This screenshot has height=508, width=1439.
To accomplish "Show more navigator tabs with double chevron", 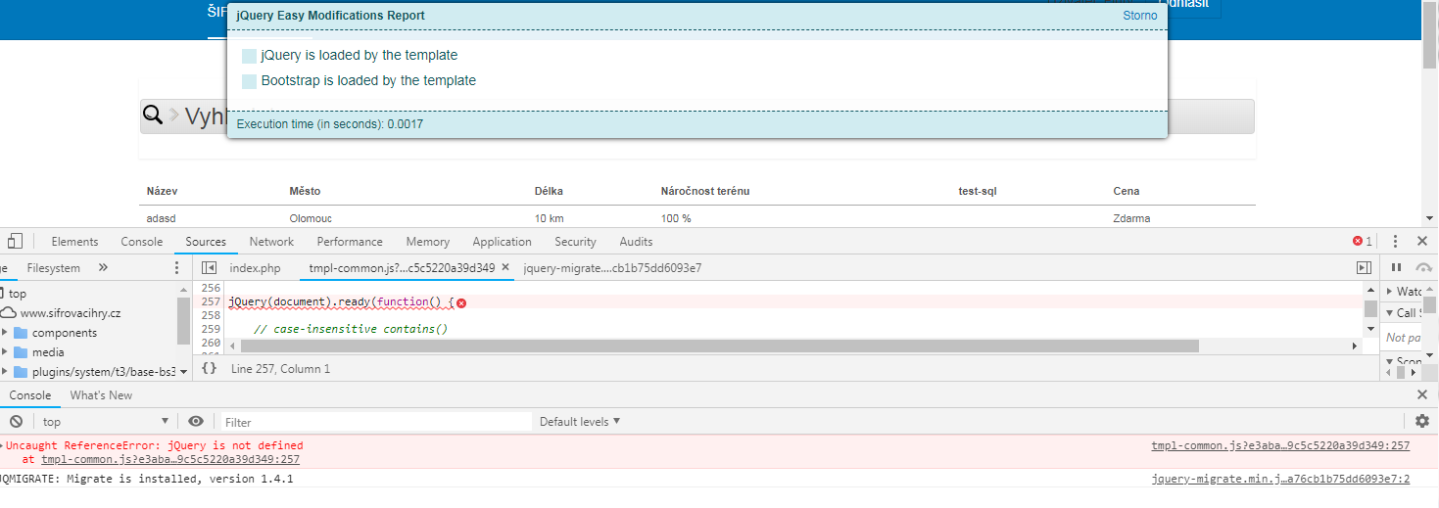I will [104, 267].
